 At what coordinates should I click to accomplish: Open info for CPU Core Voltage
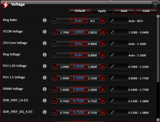(x=45, y=43)
